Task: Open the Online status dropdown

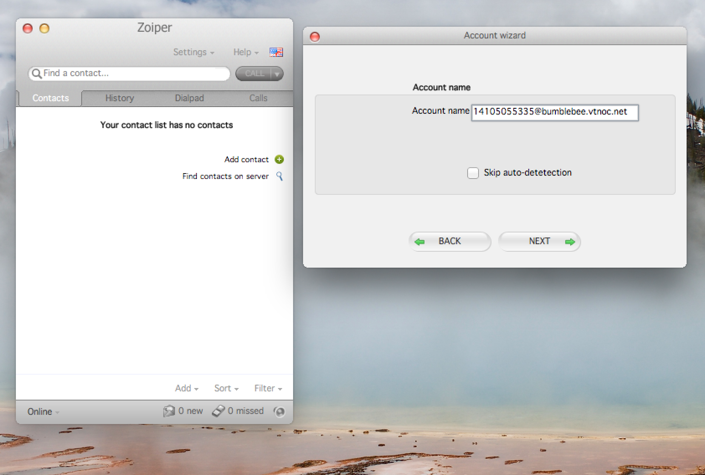Action: 44,411
